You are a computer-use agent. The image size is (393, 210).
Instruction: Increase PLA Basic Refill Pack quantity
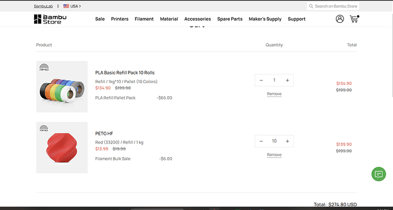(x=287, y=80)
